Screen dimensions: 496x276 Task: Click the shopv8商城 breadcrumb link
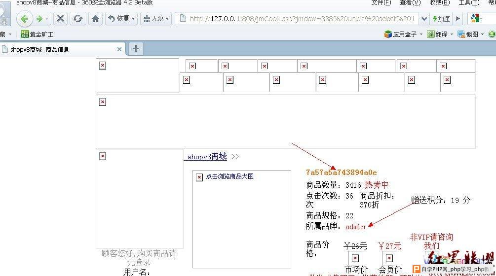pyautogui.click(x=207, y=156)
